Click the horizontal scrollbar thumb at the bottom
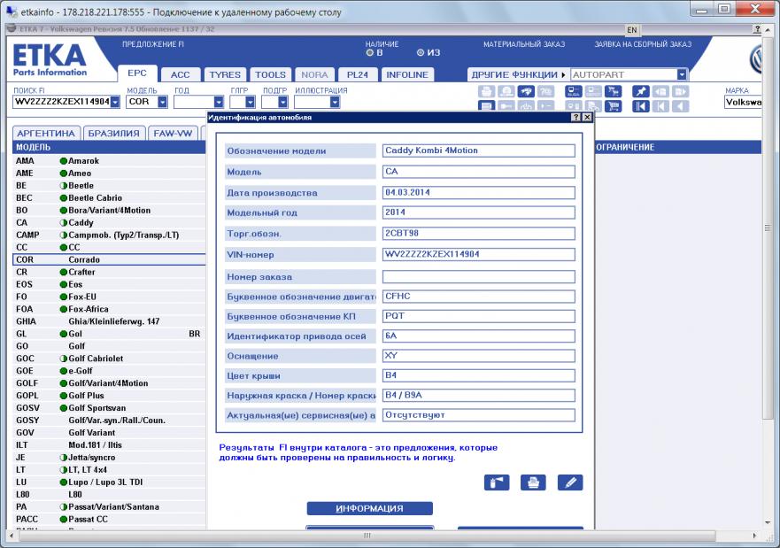The height and width of the screenshot is (548, 780). 367,536
